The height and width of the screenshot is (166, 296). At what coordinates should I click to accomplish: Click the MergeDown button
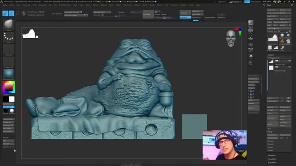(273, 135)
